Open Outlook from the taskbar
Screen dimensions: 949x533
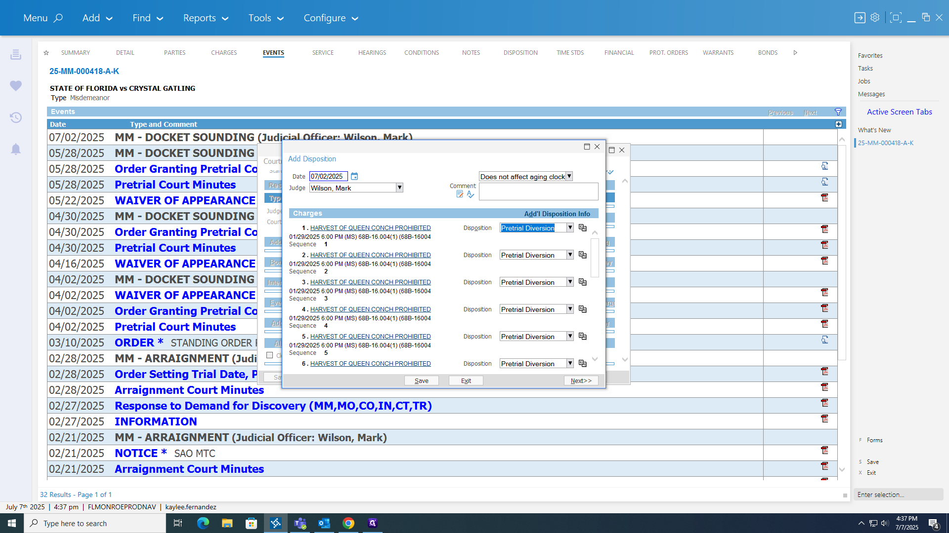(324, 523)
